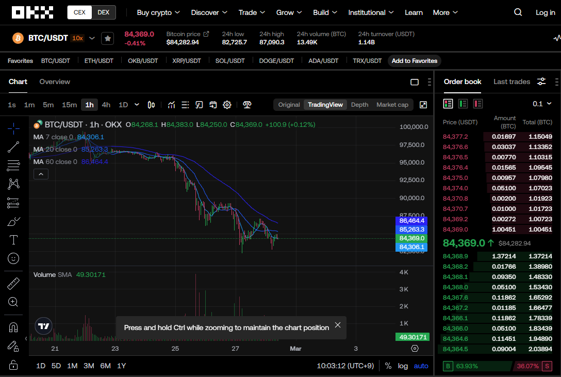The image size is (561, 377).
Task: Click the TradingView logo badge
Action: coord(44,326)
